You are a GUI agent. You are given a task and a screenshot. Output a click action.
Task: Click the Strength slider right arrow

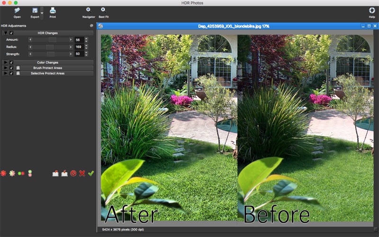coord(71,54)
